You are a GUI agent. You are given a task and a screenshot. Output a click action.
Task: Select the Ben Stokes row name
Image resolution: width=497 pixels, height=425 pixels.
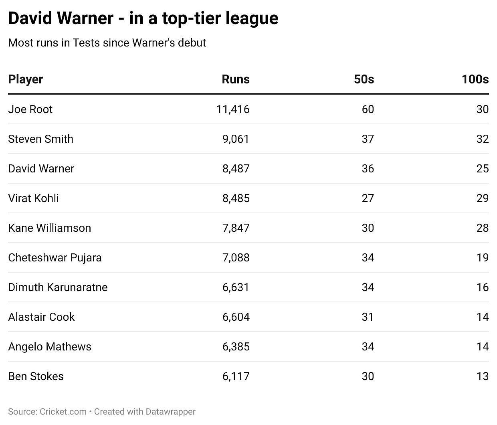pyautogui.click(x=36, y=376)
